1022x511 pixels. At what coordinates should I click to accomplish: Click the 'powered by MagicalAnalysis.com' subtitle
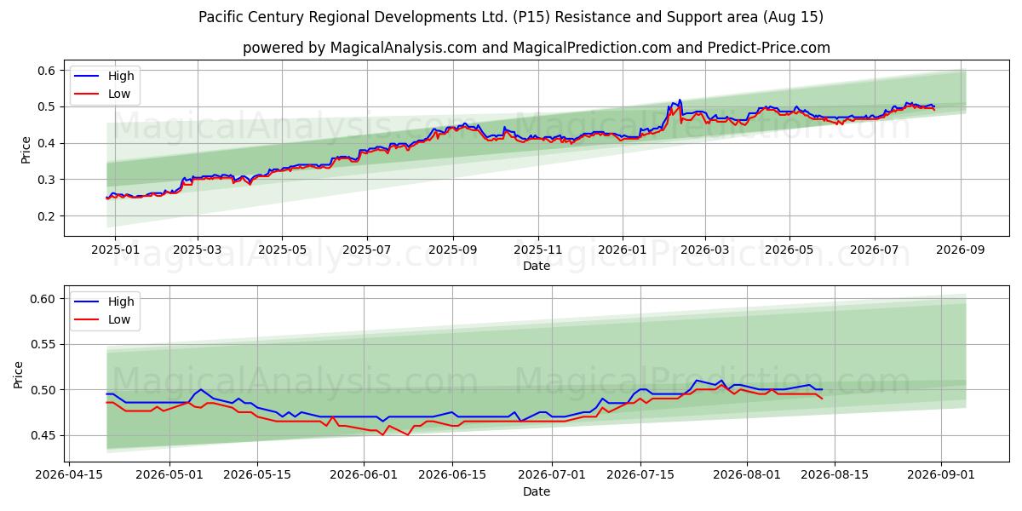click(537, 48)
